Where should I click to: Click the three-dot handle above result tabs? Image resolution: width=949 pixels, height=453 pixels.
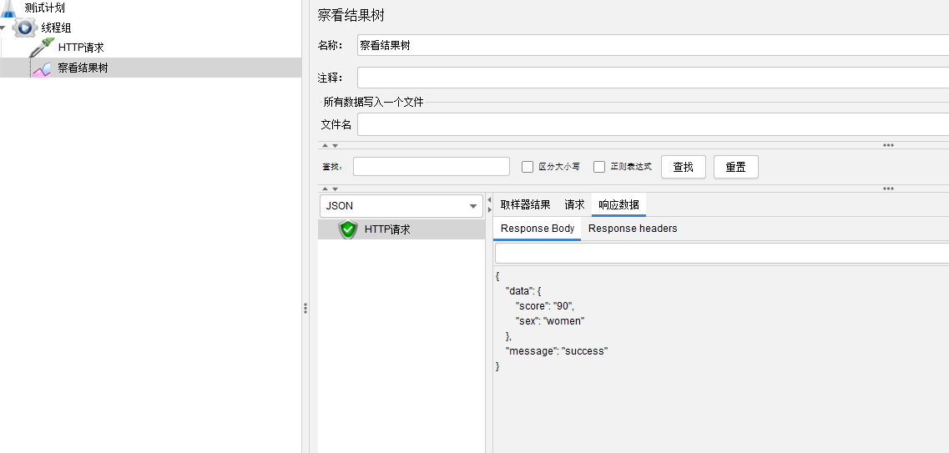point(888,189)
